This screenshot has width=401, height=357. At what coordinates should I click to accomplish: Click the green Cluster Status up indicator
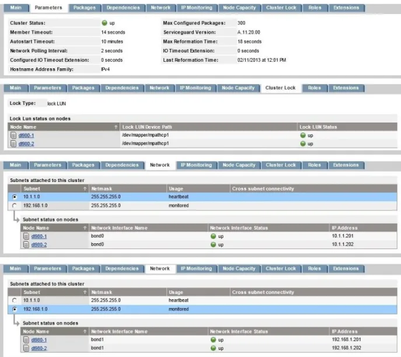pyautogui.click(x=104, y=23)
